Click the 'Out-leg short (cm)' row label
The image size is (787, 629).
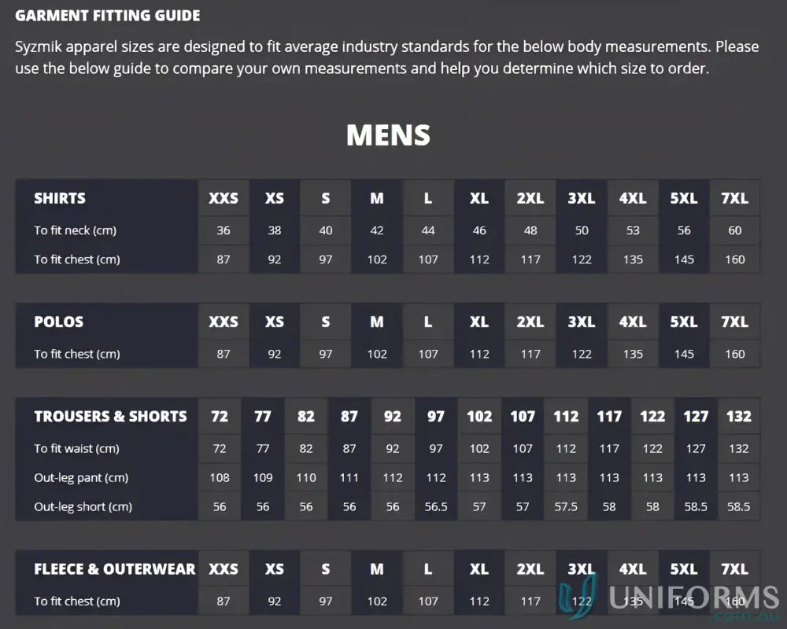click(83, 506)
